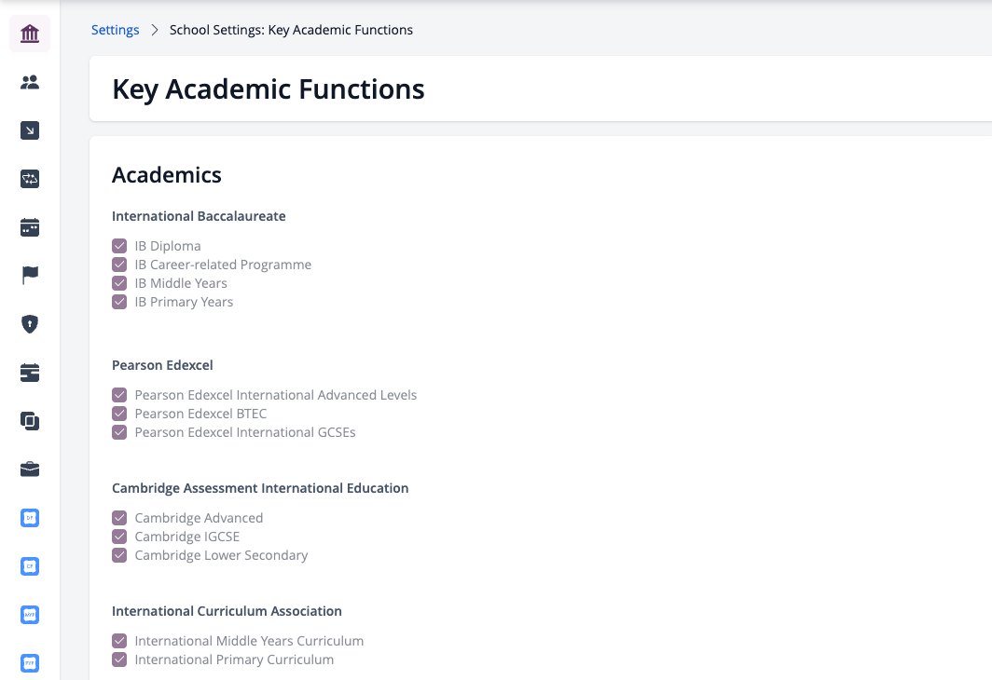Uncheck the IB Diploma checkbox

tap(119, 246)
